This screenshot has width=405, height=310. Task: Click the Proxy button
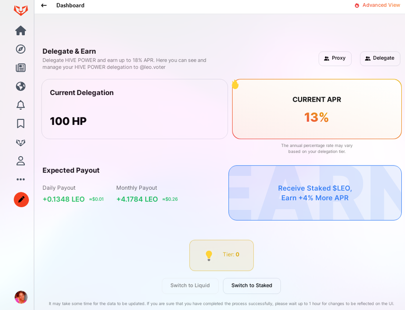[x=335, y=59]
